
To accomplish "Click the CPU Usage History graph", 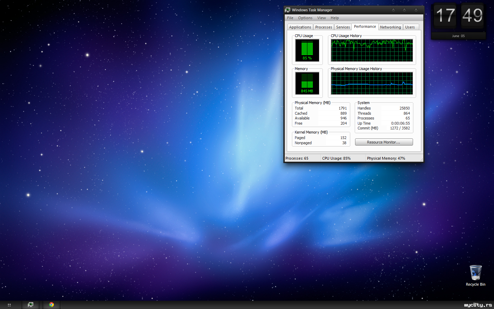I will (x=372, y=50).
